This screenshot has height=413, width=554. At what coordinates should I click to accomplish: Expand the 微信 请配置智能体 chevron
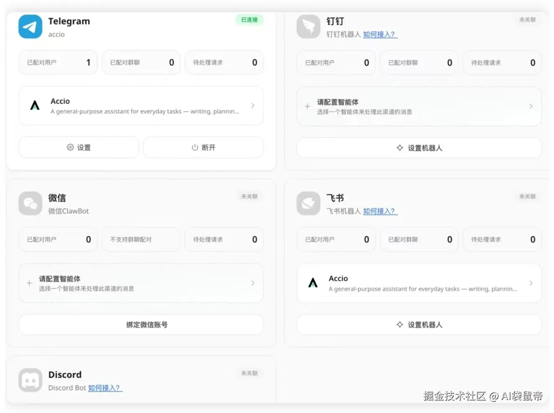tap(252, 283)
